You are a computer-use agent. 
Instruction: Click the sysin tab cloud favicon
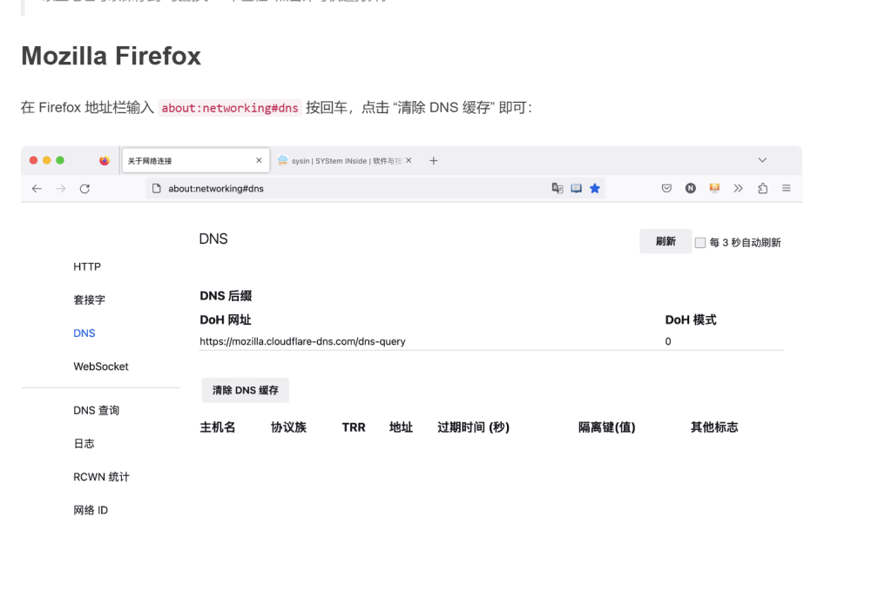282,160
